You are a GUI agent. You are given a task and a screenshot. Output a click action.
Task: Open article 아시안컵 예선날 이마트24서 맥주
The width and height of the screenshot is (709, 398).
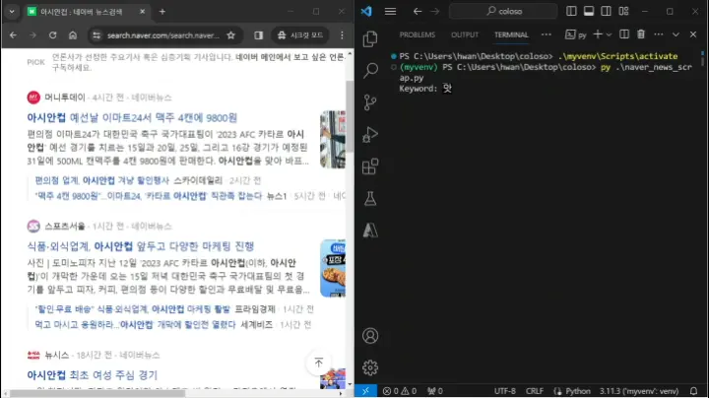click(x=132, y=117)
